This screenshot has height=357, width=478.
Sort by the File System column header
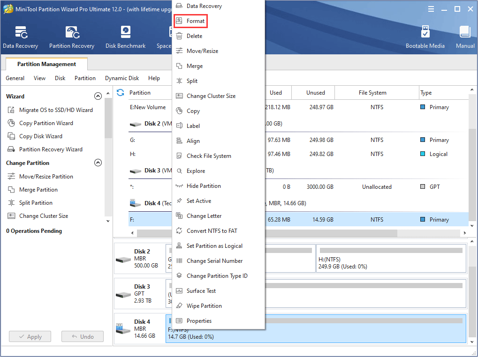(x=377, y=92)
